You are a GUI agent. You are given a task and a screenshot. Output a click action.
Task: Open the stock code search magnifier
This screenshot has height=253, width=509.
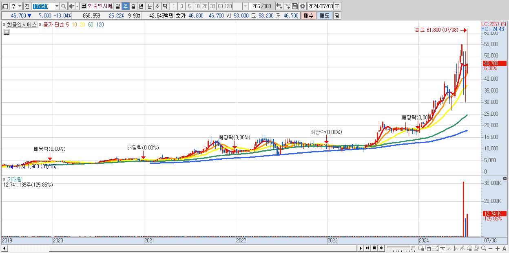[x=64, y=6]
